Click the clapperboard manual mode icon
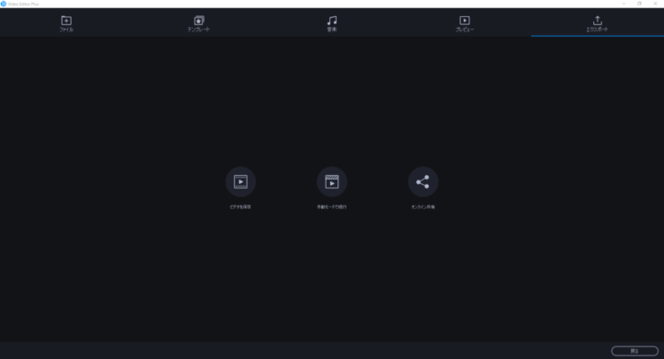This screenshot has width=664, height=359. pos(332,181)
